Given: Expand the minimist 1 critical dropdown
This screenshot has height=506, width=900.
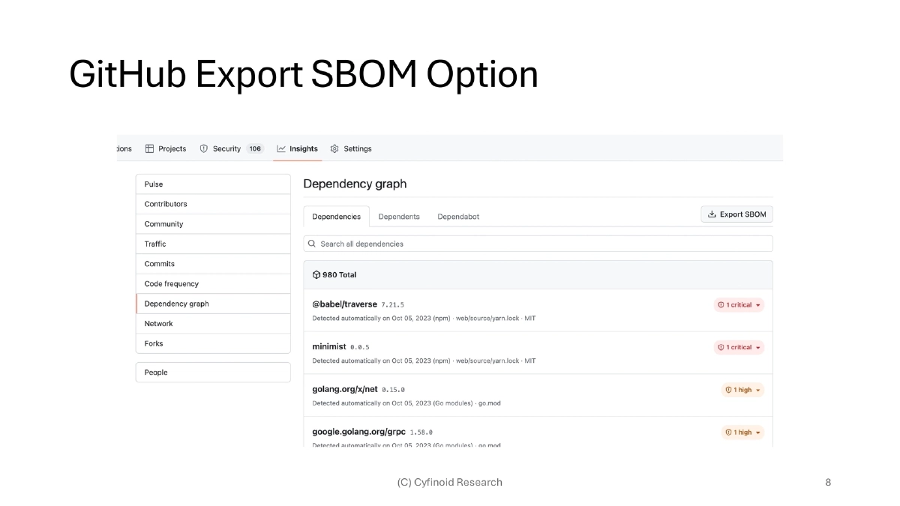Looking at the screenshot, I should [739, 347].
